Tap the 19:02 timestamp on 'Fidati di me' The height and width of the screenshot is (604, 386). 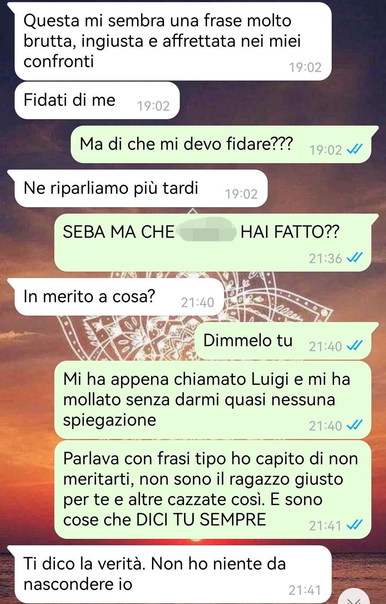pos(153,106)
